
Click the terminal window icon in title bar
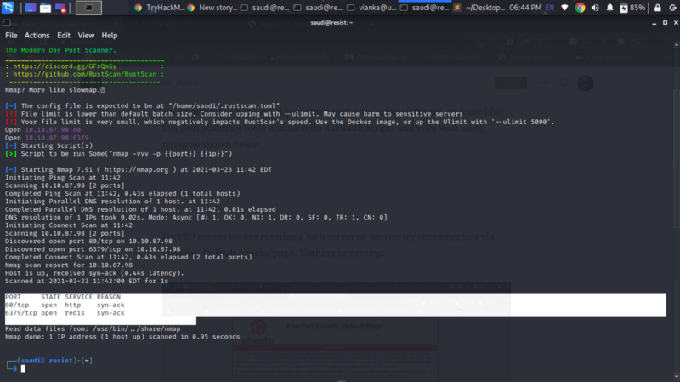7,23
